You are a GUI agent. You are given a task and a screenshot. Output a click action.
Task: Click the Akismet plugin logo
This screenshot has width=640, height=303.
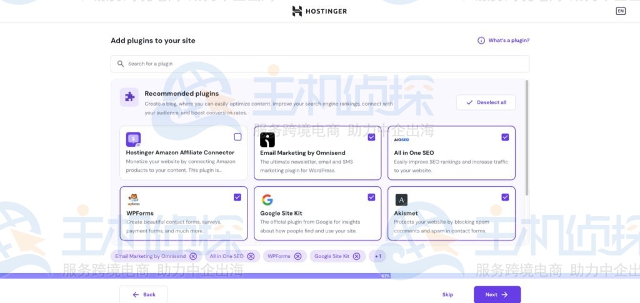401,200
